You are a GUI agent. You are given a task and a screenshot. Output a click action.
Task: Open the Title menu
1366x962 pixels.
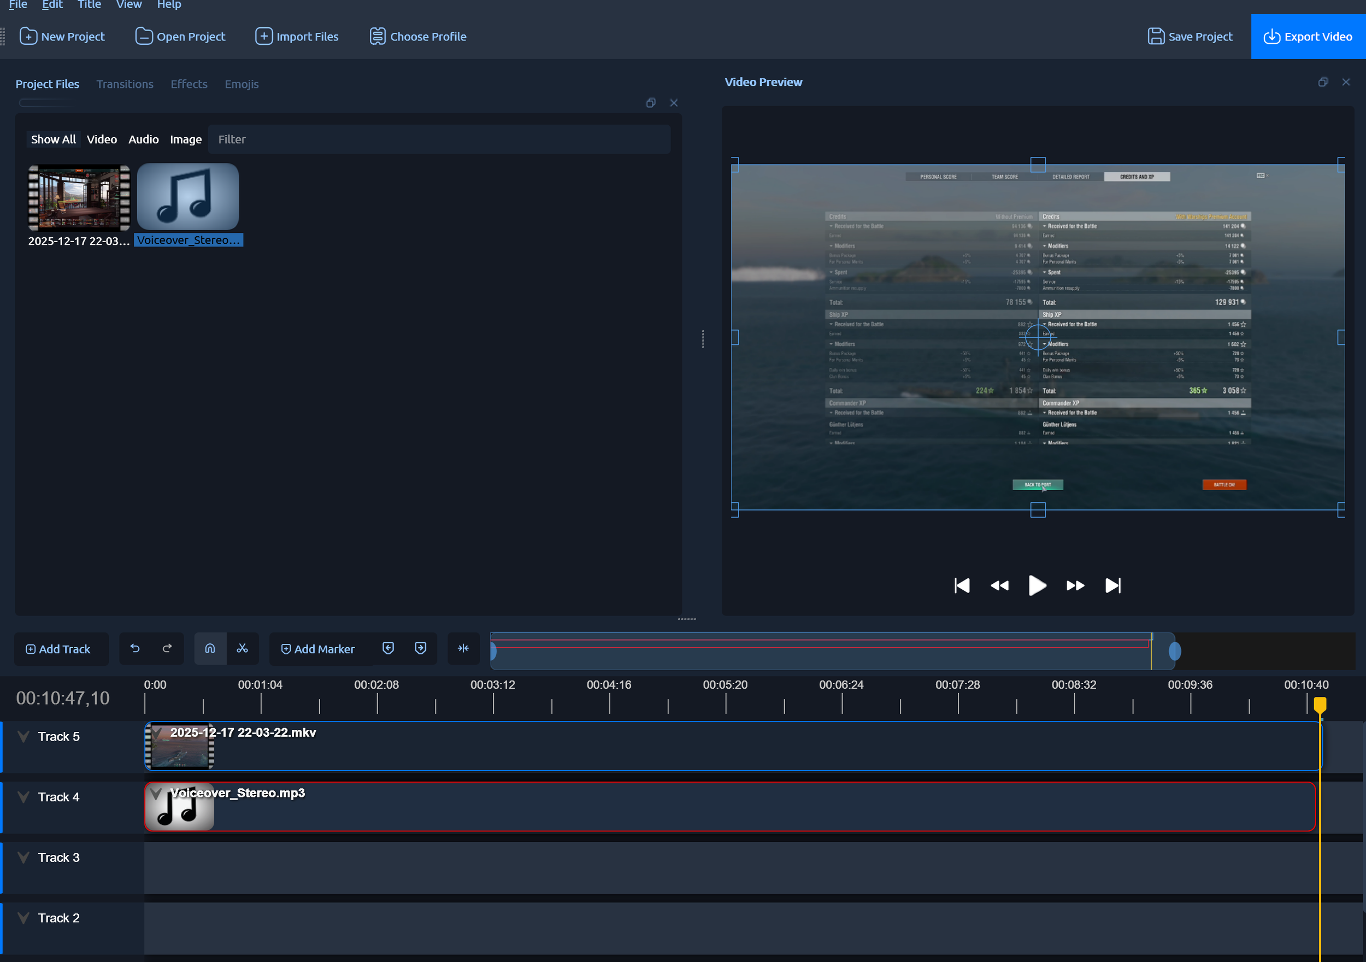click(89, 5)
